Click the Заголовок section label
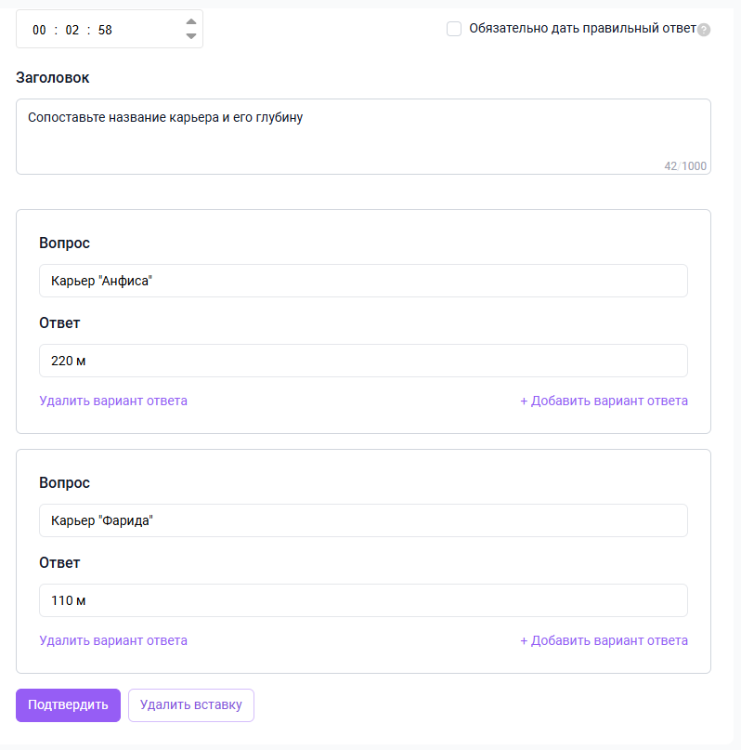The width and height of the screenshot is (741, 750). tap(53, 78)
